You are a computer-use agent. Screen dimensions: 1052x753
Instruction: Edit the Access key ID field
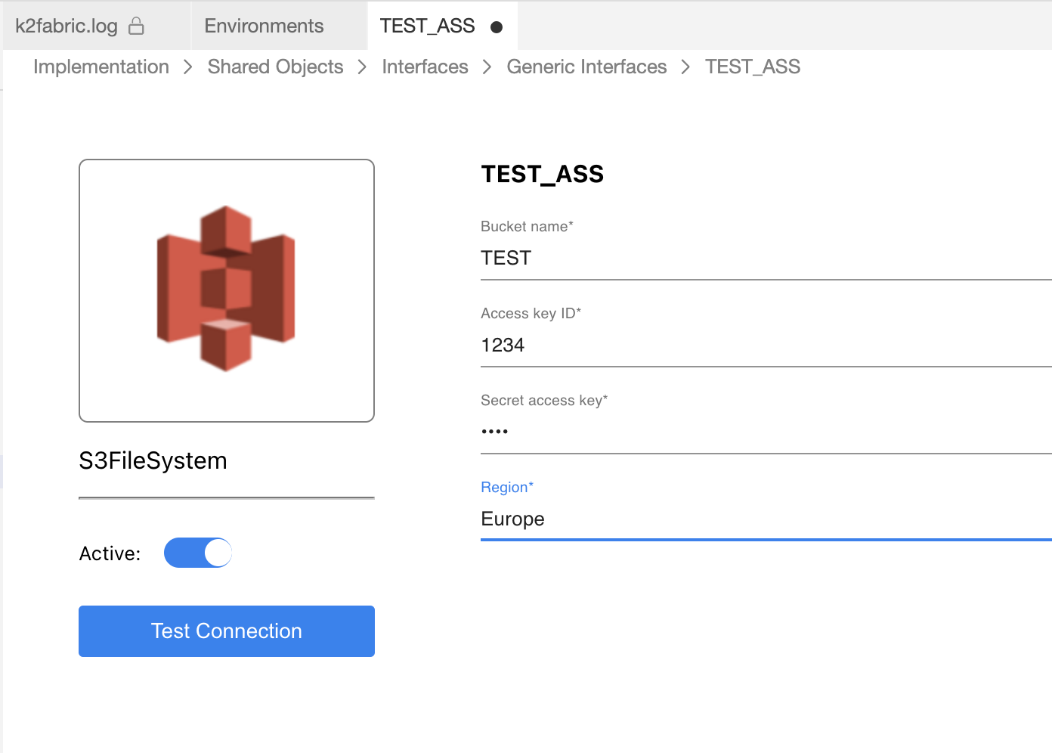click(766, 346)
